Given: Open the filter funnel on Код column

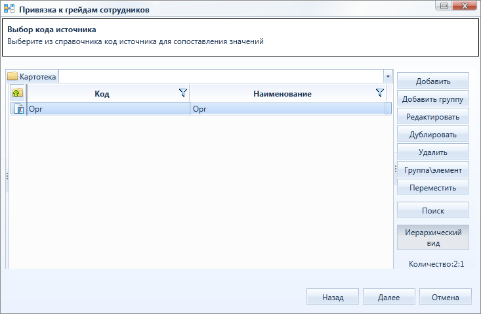Looking at the screenshot, I should click(x=183, y=93).
